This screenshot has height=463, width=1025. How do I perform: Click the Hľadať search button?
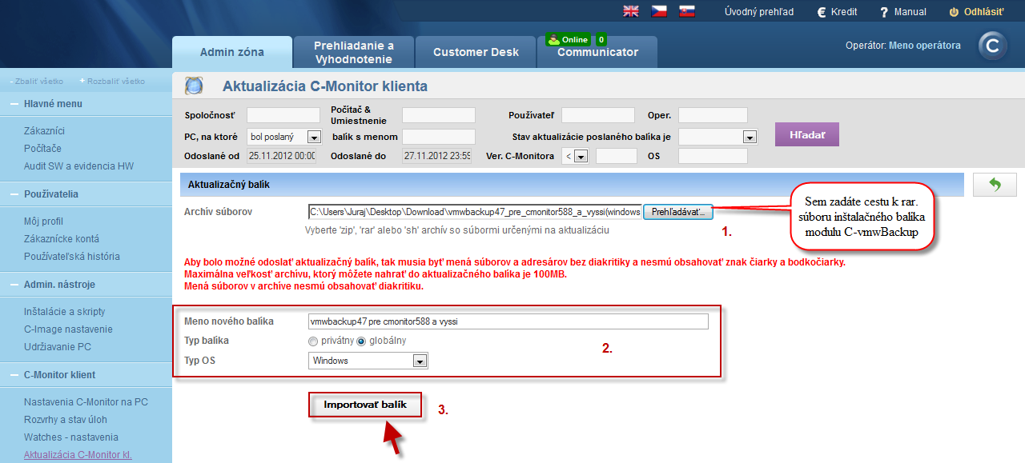806,134
